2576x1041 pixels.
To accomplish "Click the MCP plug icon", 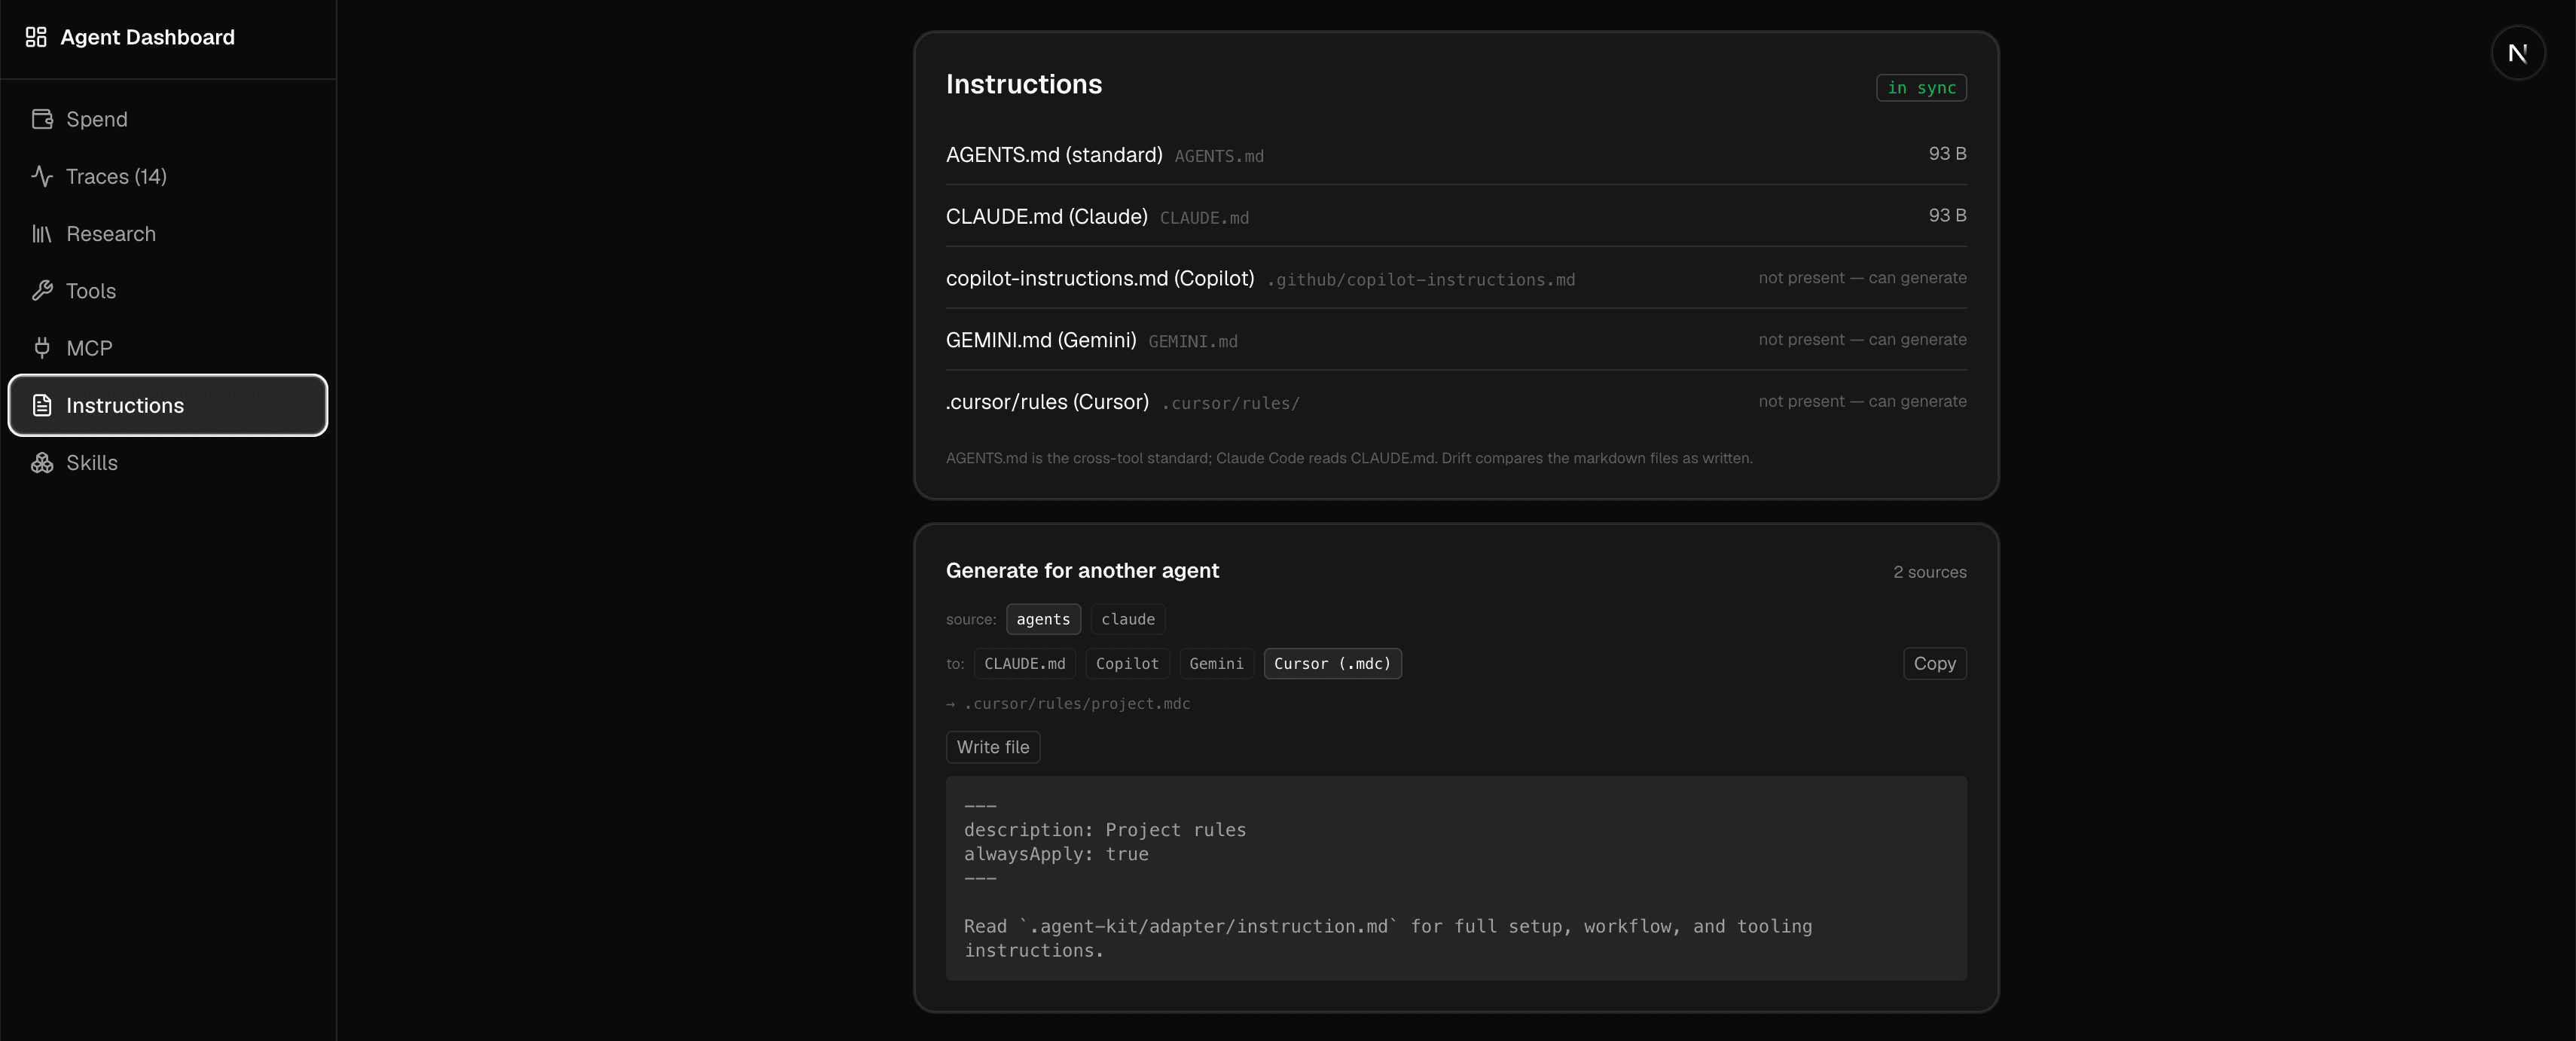I will (42, 348).
